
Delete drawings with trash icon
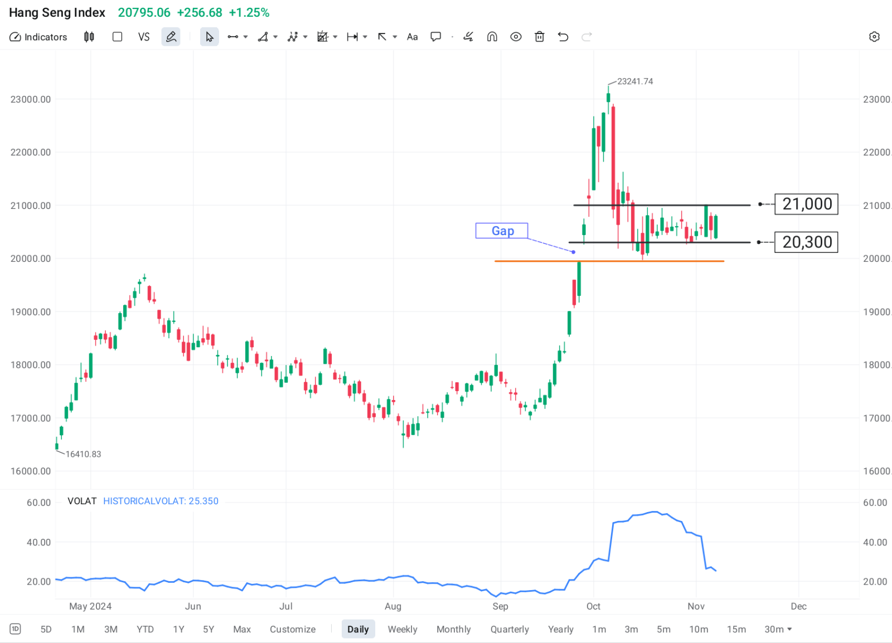click(540, 37)
